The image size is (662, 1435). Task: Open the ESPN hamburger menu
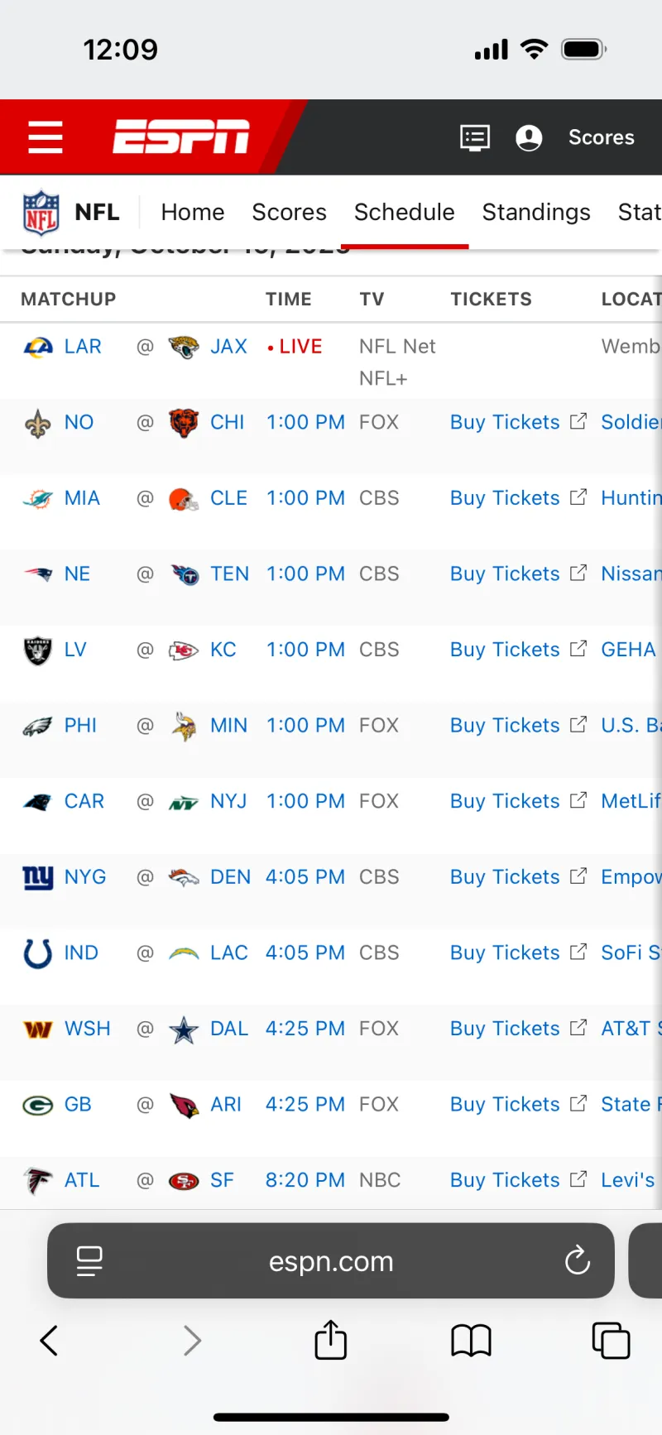pos(46,137)
